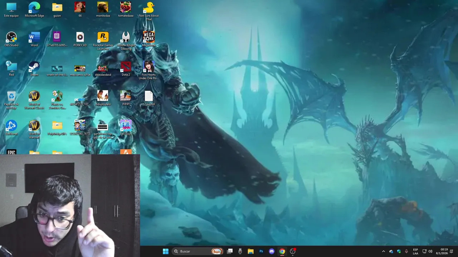Select the 525362340_761 image file
The image size is (458, 257).
(80, 128)
